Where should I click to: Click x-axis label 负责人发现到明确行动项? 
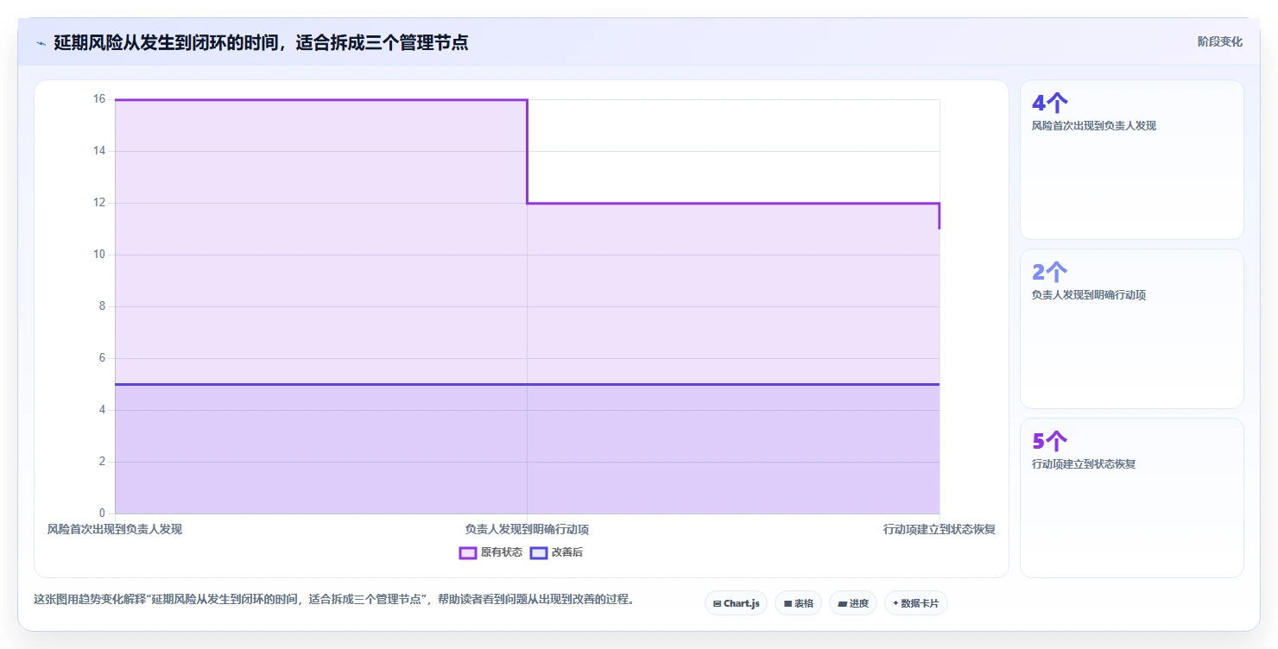(x=527, y=529)
